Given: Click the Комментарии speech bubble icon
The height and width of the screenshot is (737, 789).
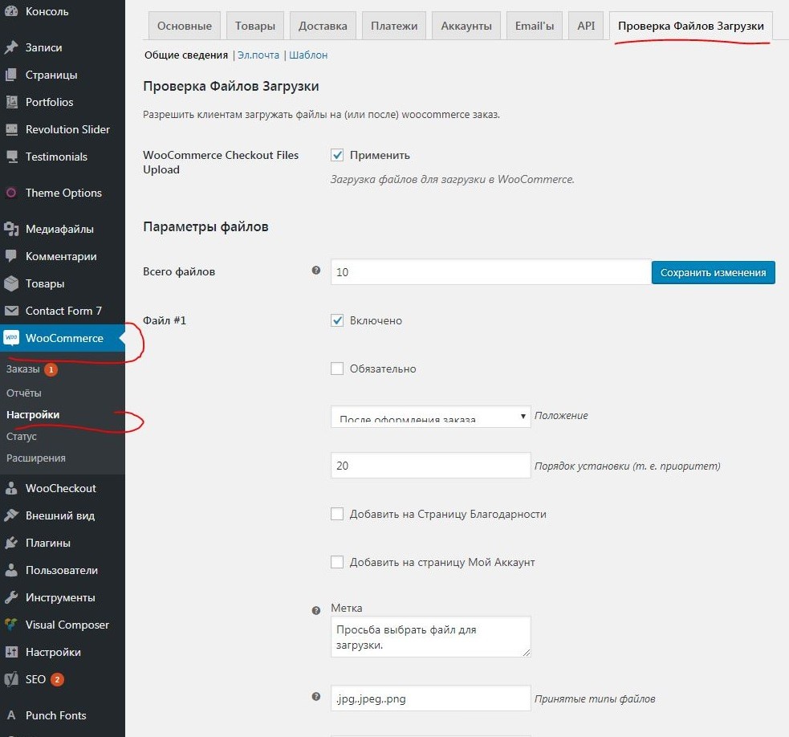Looking at the screenshot, I should [x=11, y=256].
